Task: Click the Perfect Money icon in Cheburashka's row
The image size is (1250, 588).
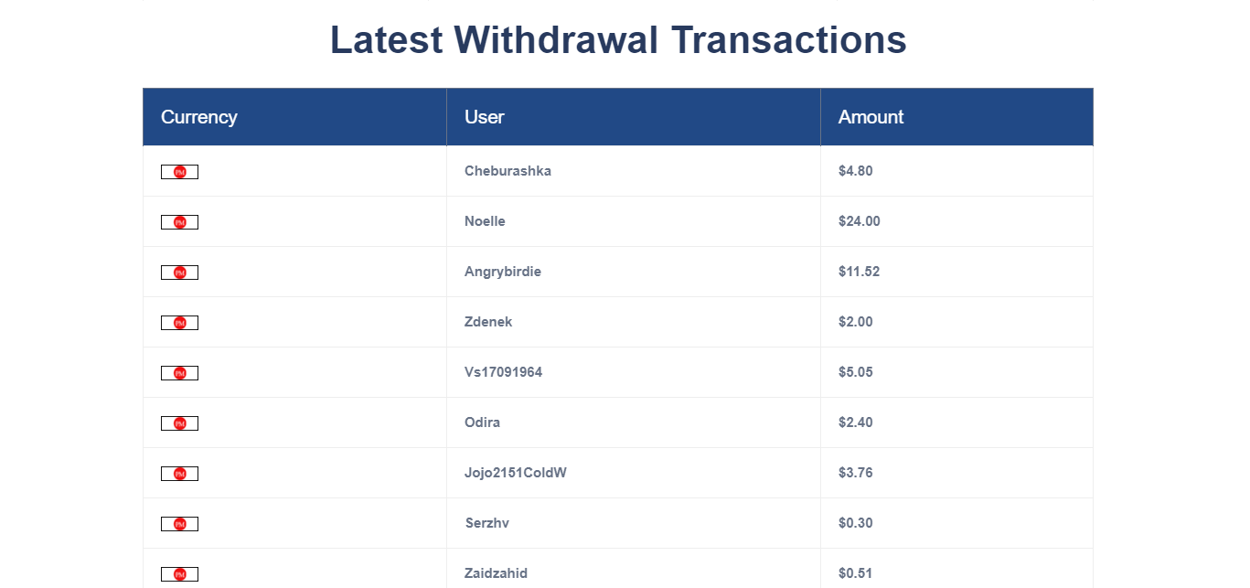Action: [179, 172]
